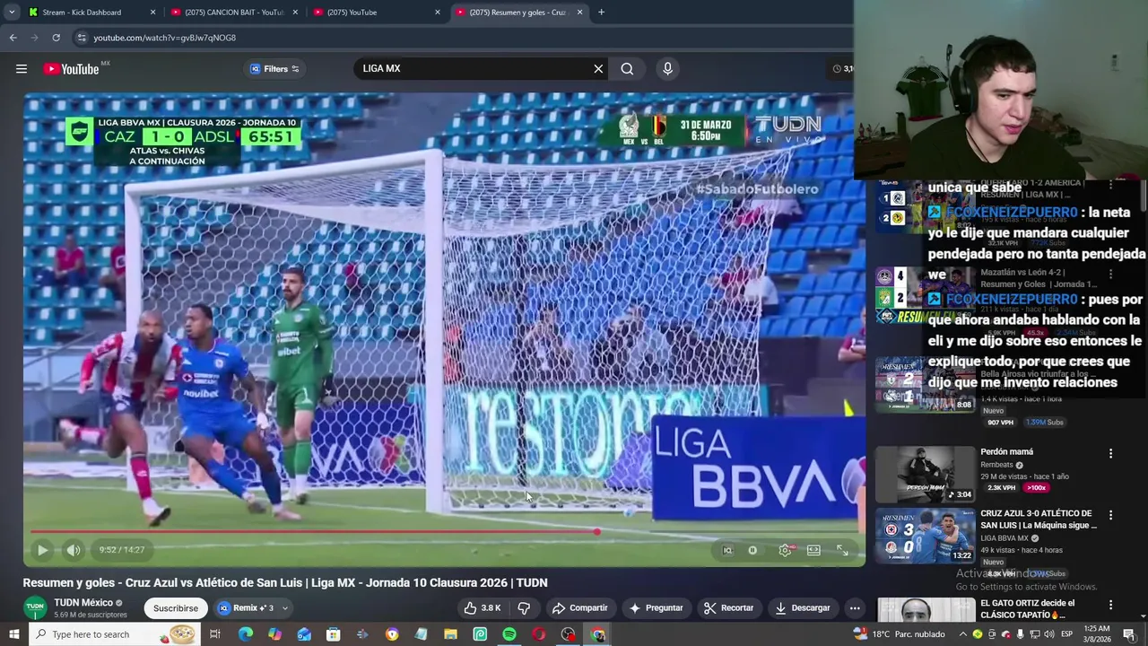Start voice search with microphone icon
The image size is (1148, 646).
[x=667, y=69]
